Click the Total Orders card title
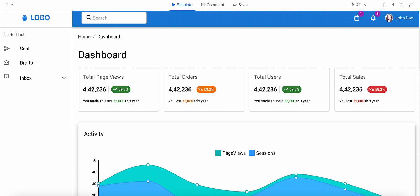Image resolution: width=420 pixels, height=196 pixels. [183, 77]
